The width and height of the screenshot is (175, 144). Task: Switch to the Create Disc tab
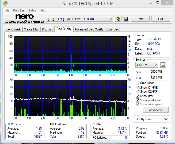(31, 29)
